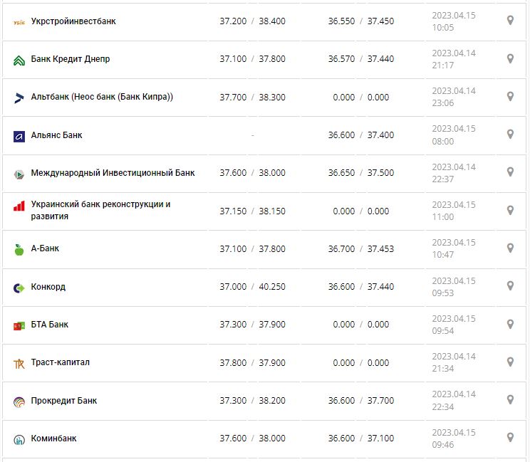Click the Альтбанк row map marker
This screenshot has height=462, width=530.
click(510, 96)
